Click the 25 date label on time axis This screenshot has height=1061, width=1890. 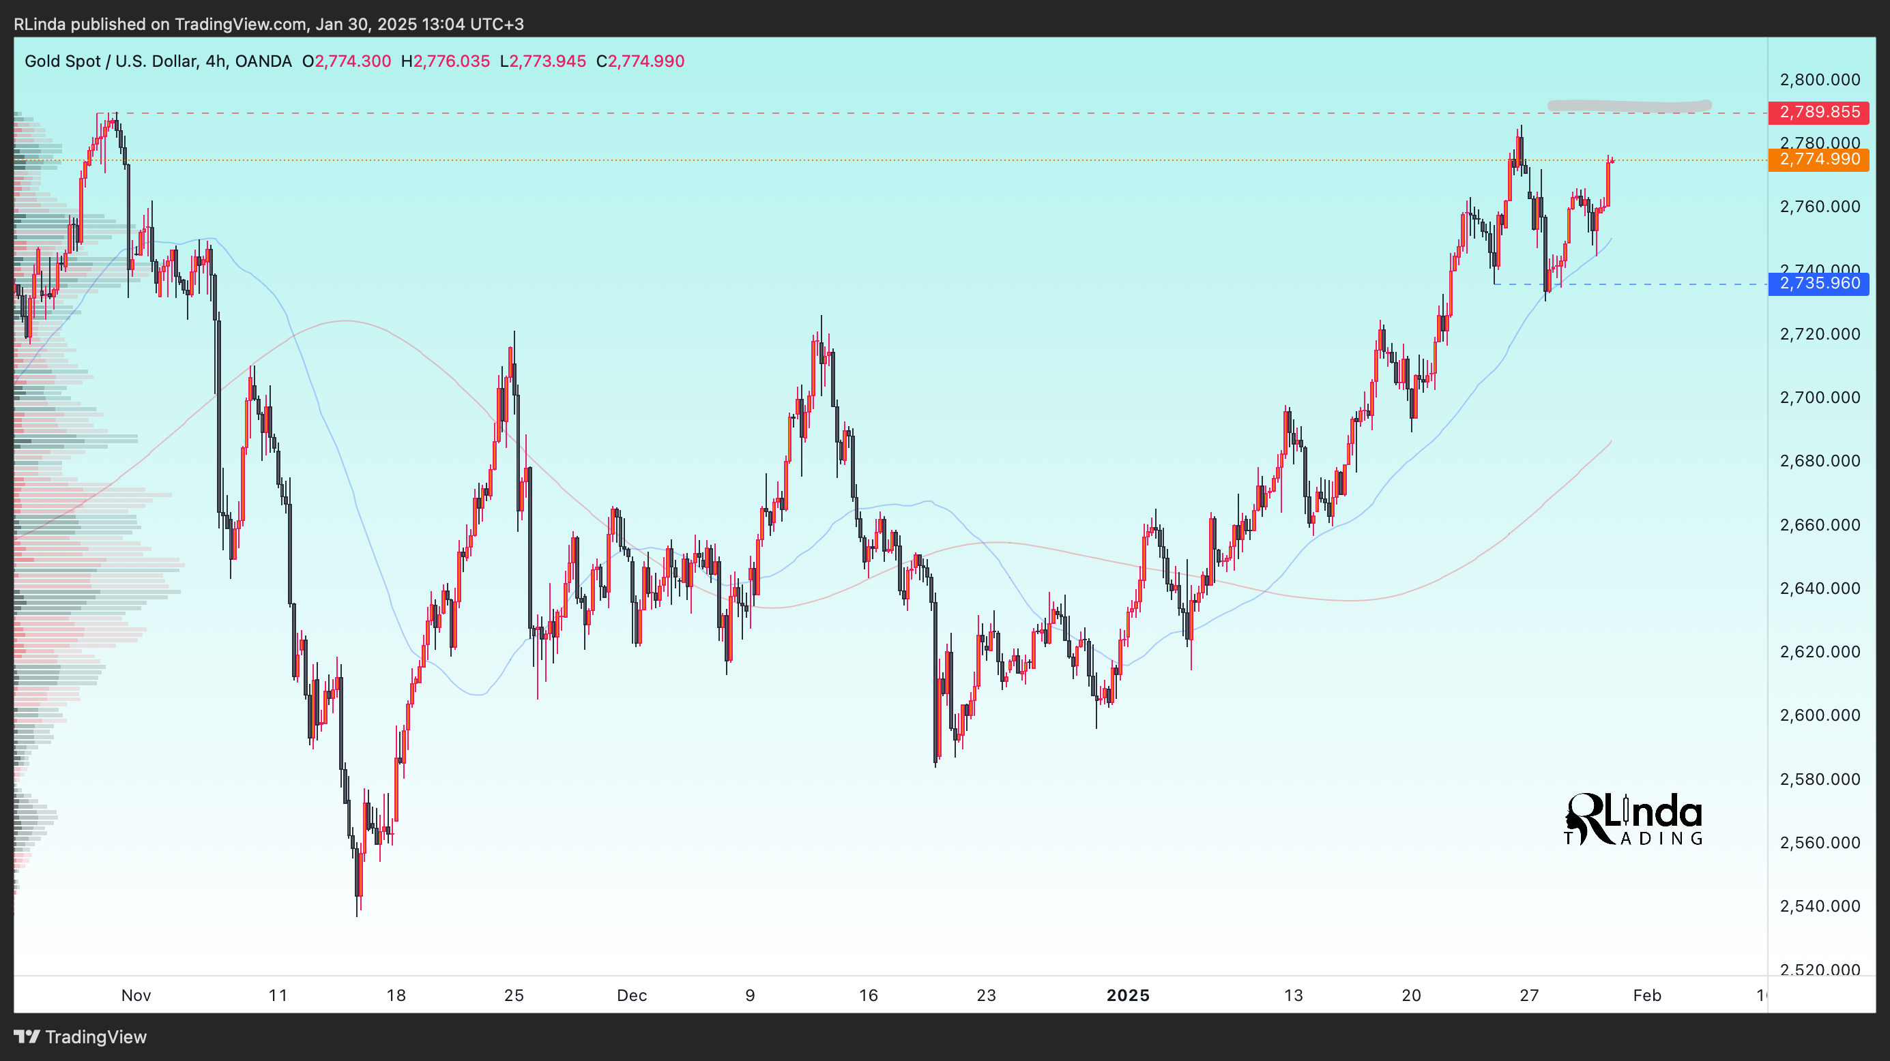[514, 995]
